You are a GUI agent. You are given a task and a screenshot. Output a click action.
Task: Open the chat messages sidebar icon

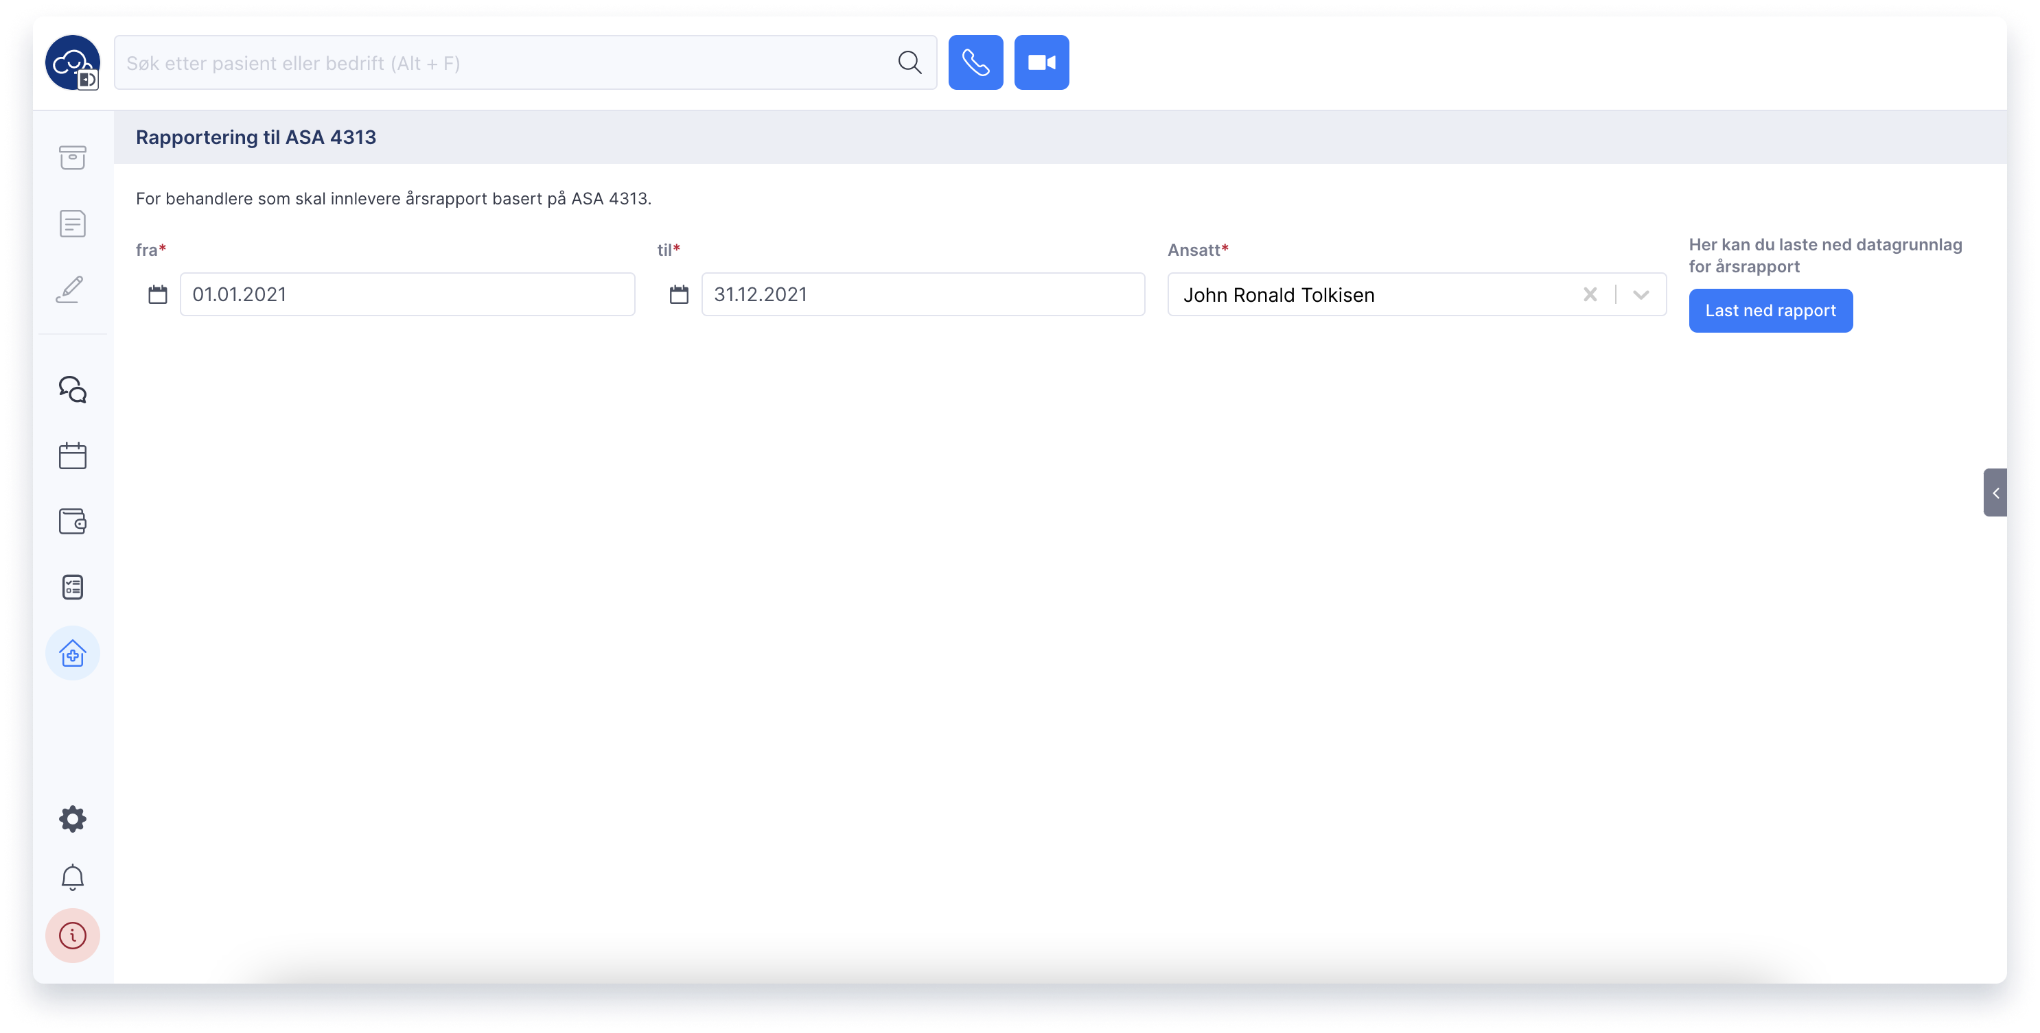point(72,390)
